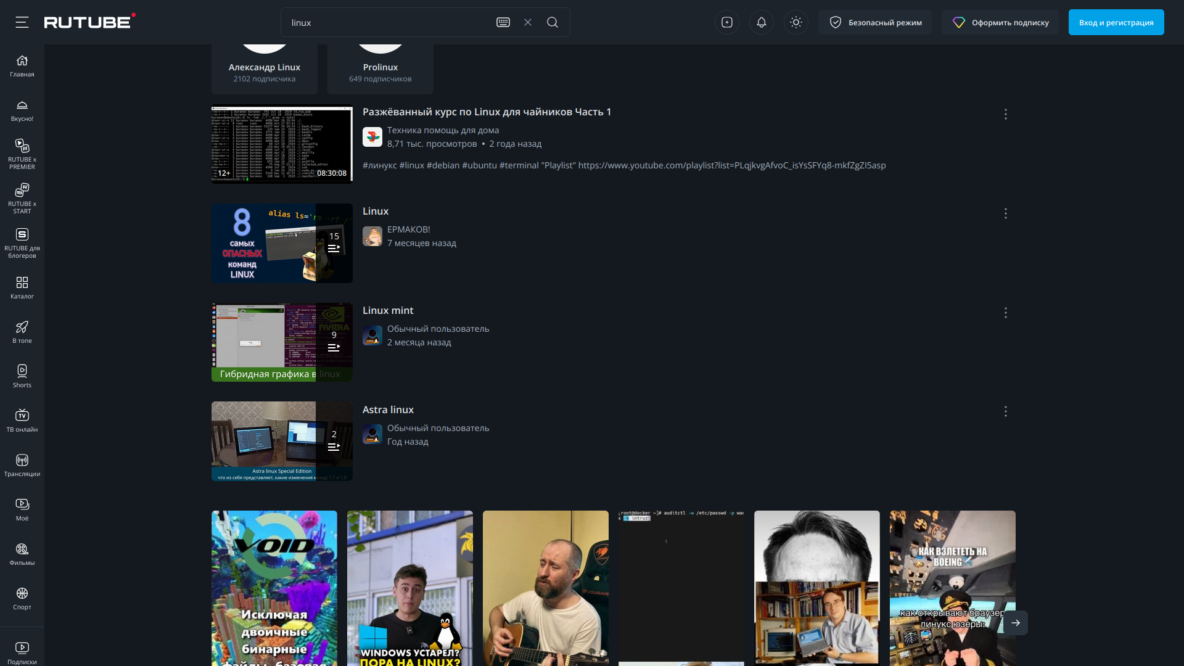Toggle light/dark theme sun icon
The image size is (1184, 666).
(x=796, y=22)
